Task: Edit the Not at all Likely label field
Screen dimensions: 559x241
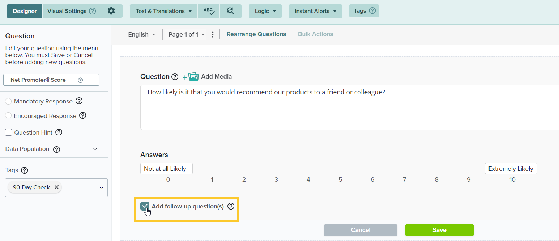Action: tap(166, 169)
